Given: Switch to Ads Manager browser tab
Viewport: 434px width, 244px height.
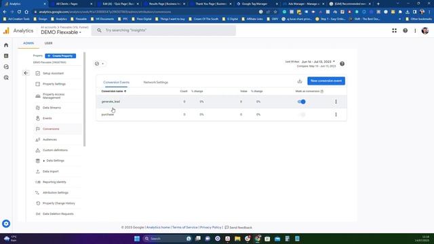Looking at the screenshot, I should point(304,4).
